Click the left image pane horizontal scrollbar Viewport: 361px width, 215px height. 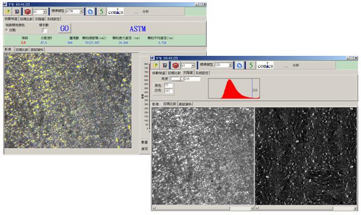(x=203, y=208)
